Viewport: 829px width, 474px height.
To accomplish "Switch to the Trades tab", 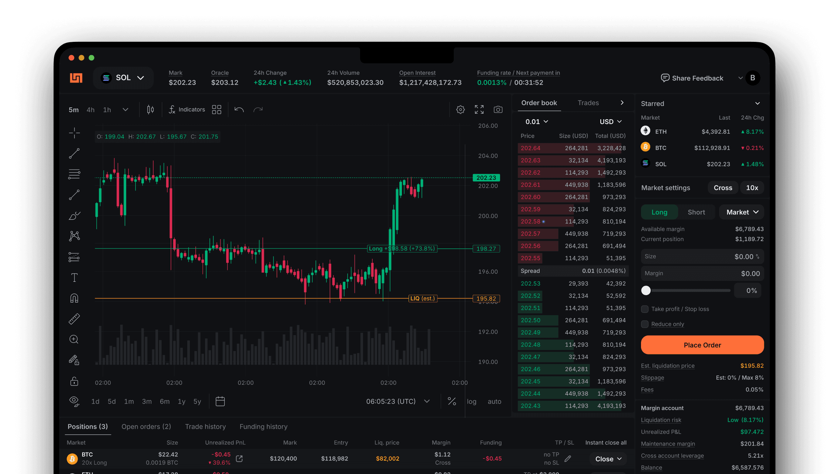I will [x=588, y=103].
